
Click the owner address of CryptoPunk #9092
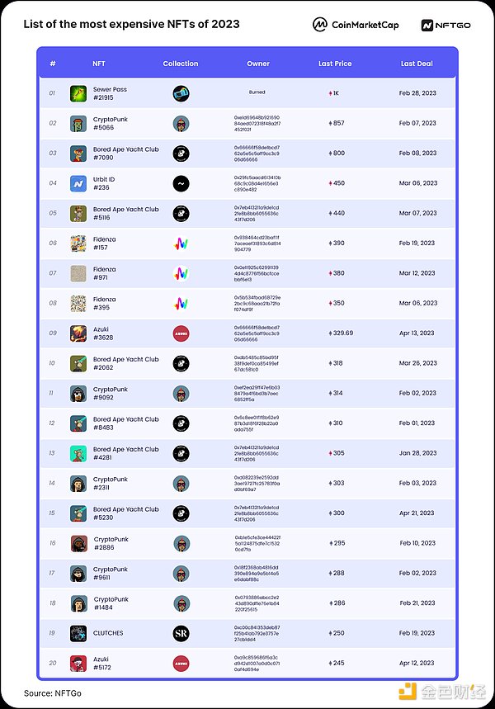point(257,393)
